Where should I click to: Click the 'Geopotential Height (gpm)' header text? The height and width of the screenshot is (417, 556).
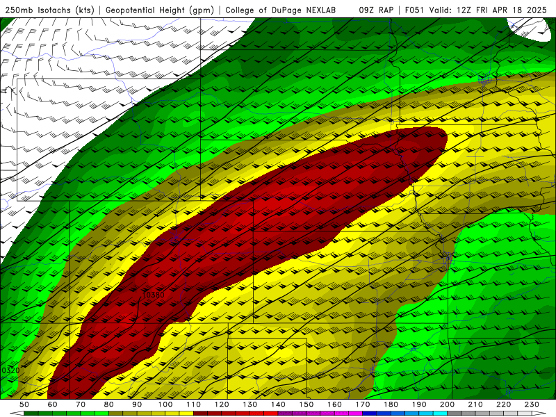(160, 10)
